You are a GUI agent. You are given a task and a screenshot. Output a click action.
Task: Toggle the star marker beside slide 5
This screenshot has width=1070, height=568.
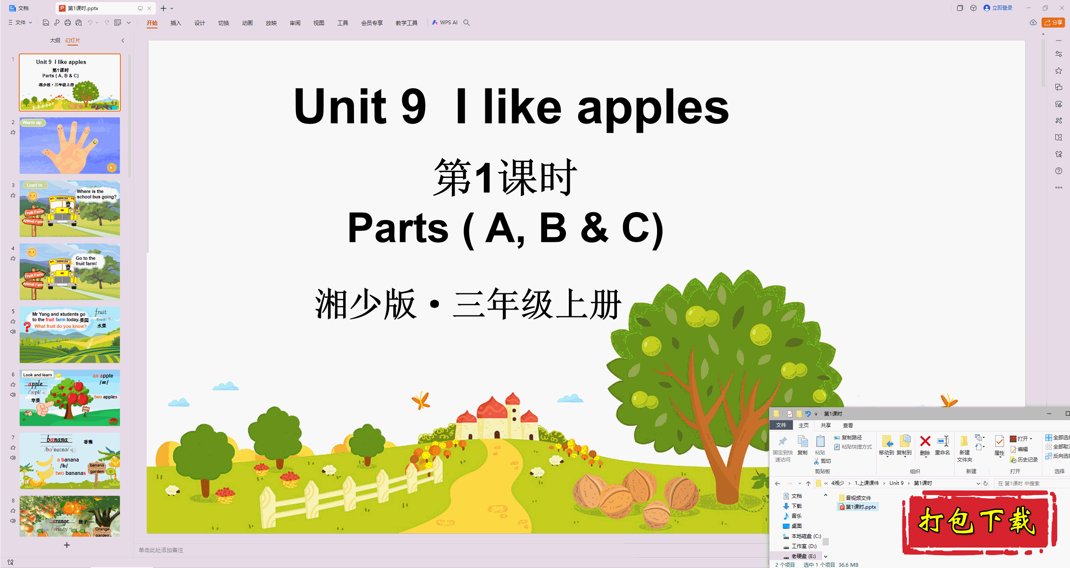click(x=13, y=322)
